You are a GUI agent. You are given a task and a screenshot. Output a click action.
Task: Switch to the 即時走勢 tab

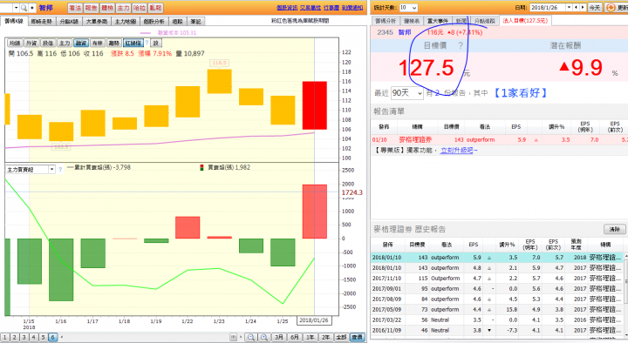42,22
